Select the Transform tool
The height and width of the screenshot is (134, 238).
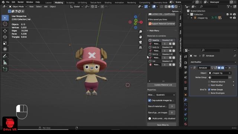point(5,49)
